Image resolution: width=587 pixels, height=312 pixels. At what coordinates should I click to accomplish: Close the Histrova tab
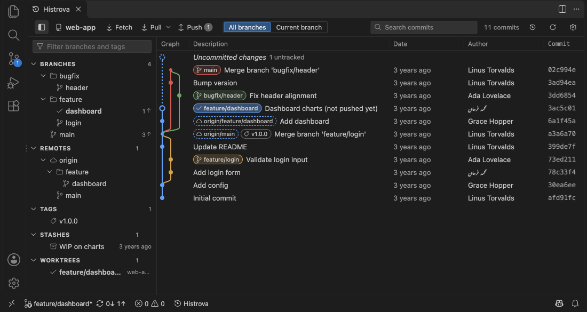78,9
